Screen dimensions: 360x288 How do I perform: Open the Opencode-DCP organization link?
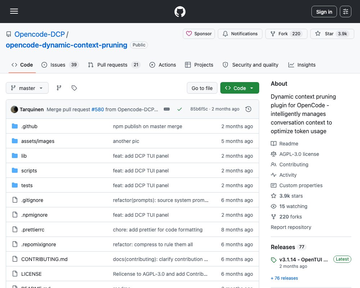tap(40, 34)
